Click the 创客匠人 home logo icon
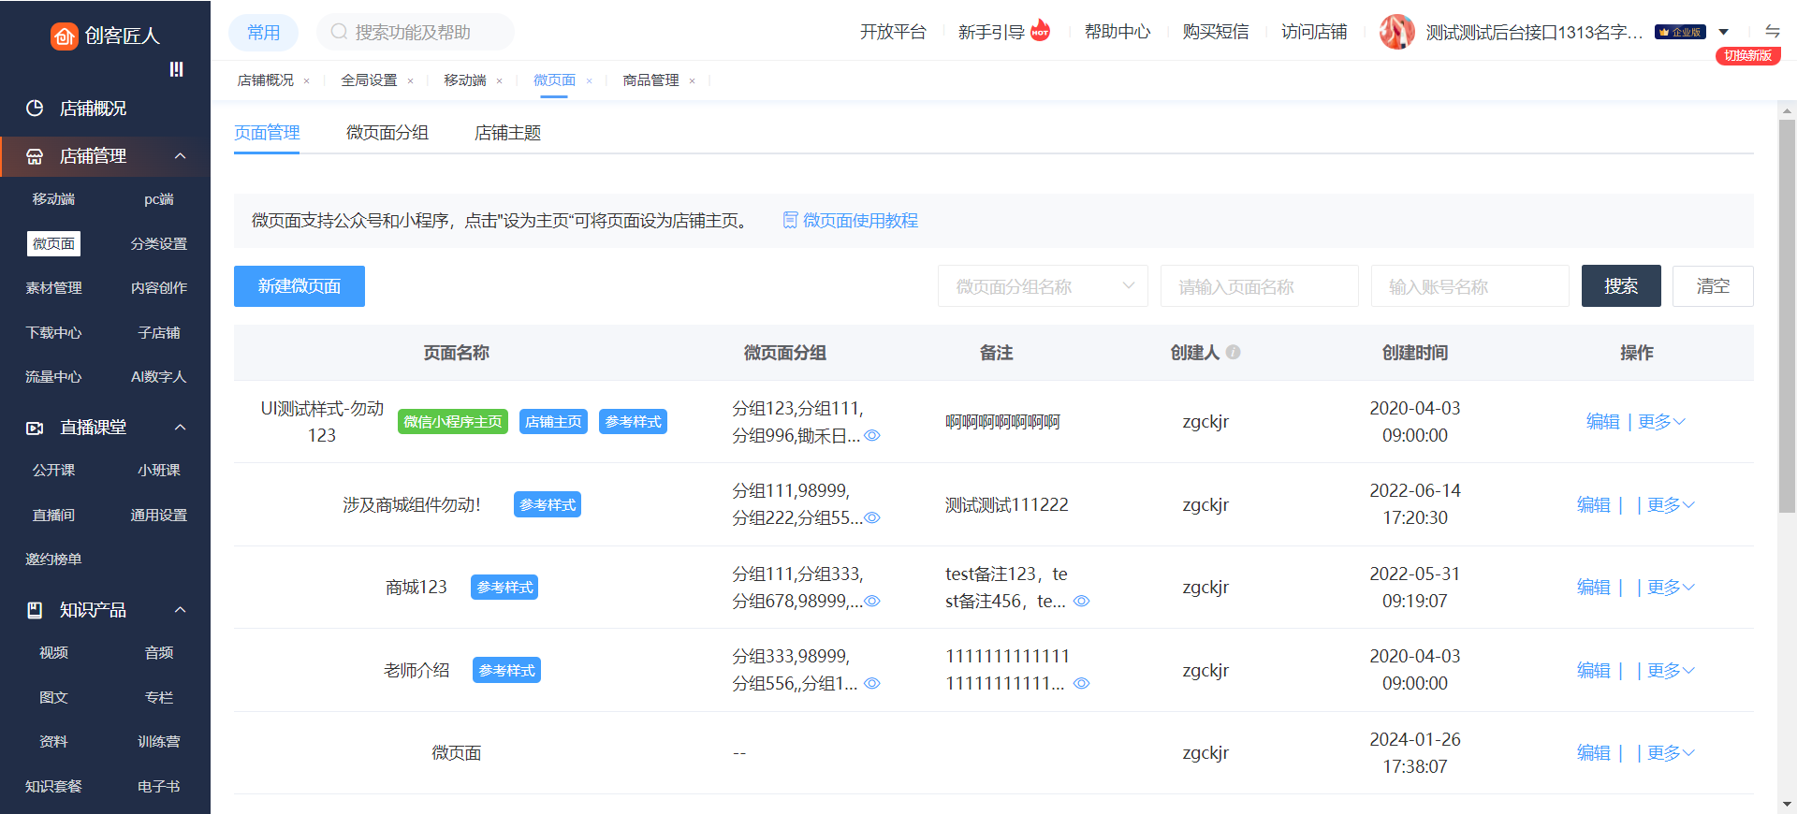Screen dimensions: 1797x814 click(64, 36)
